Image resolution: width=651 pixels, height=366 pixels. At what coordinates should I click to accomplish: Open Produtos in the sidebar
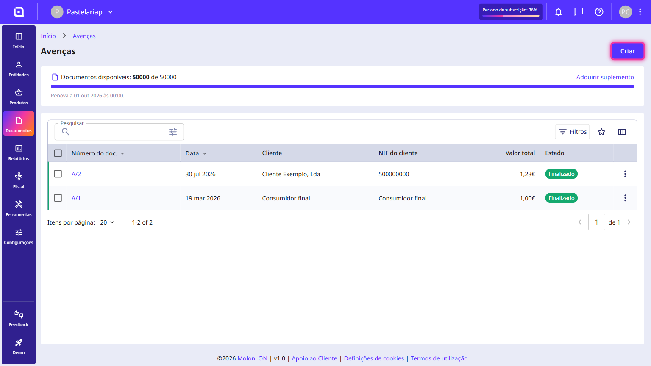pos(19,97)
